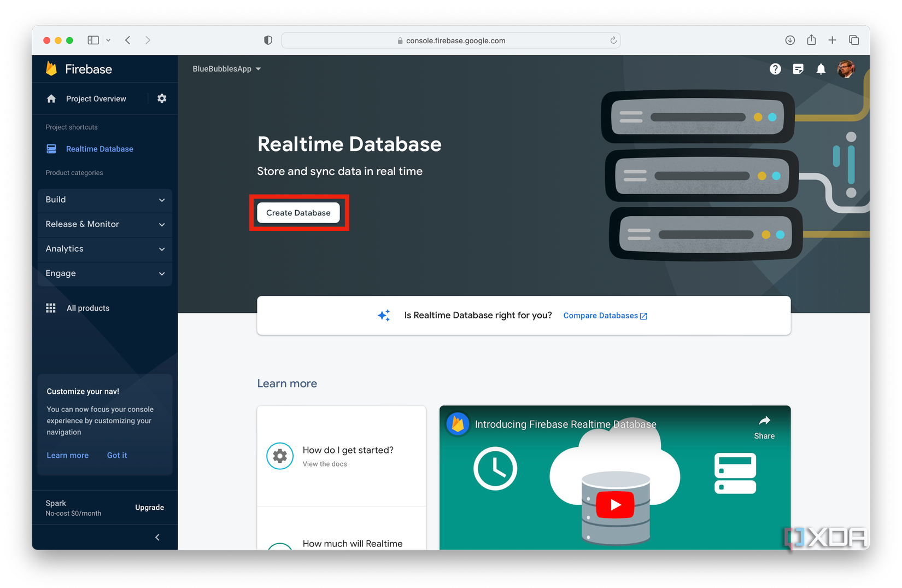The height and width of the screenshot is (588, 902).
Task: Click the help question mark icon
Action: click(775, 69)
